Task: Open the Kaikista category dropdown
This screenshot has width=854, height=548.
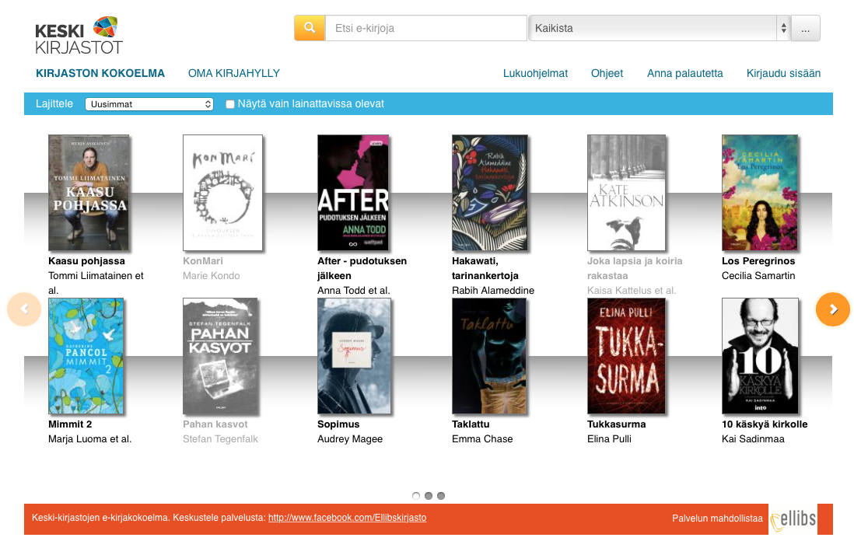Action: (x=659, y=28)
